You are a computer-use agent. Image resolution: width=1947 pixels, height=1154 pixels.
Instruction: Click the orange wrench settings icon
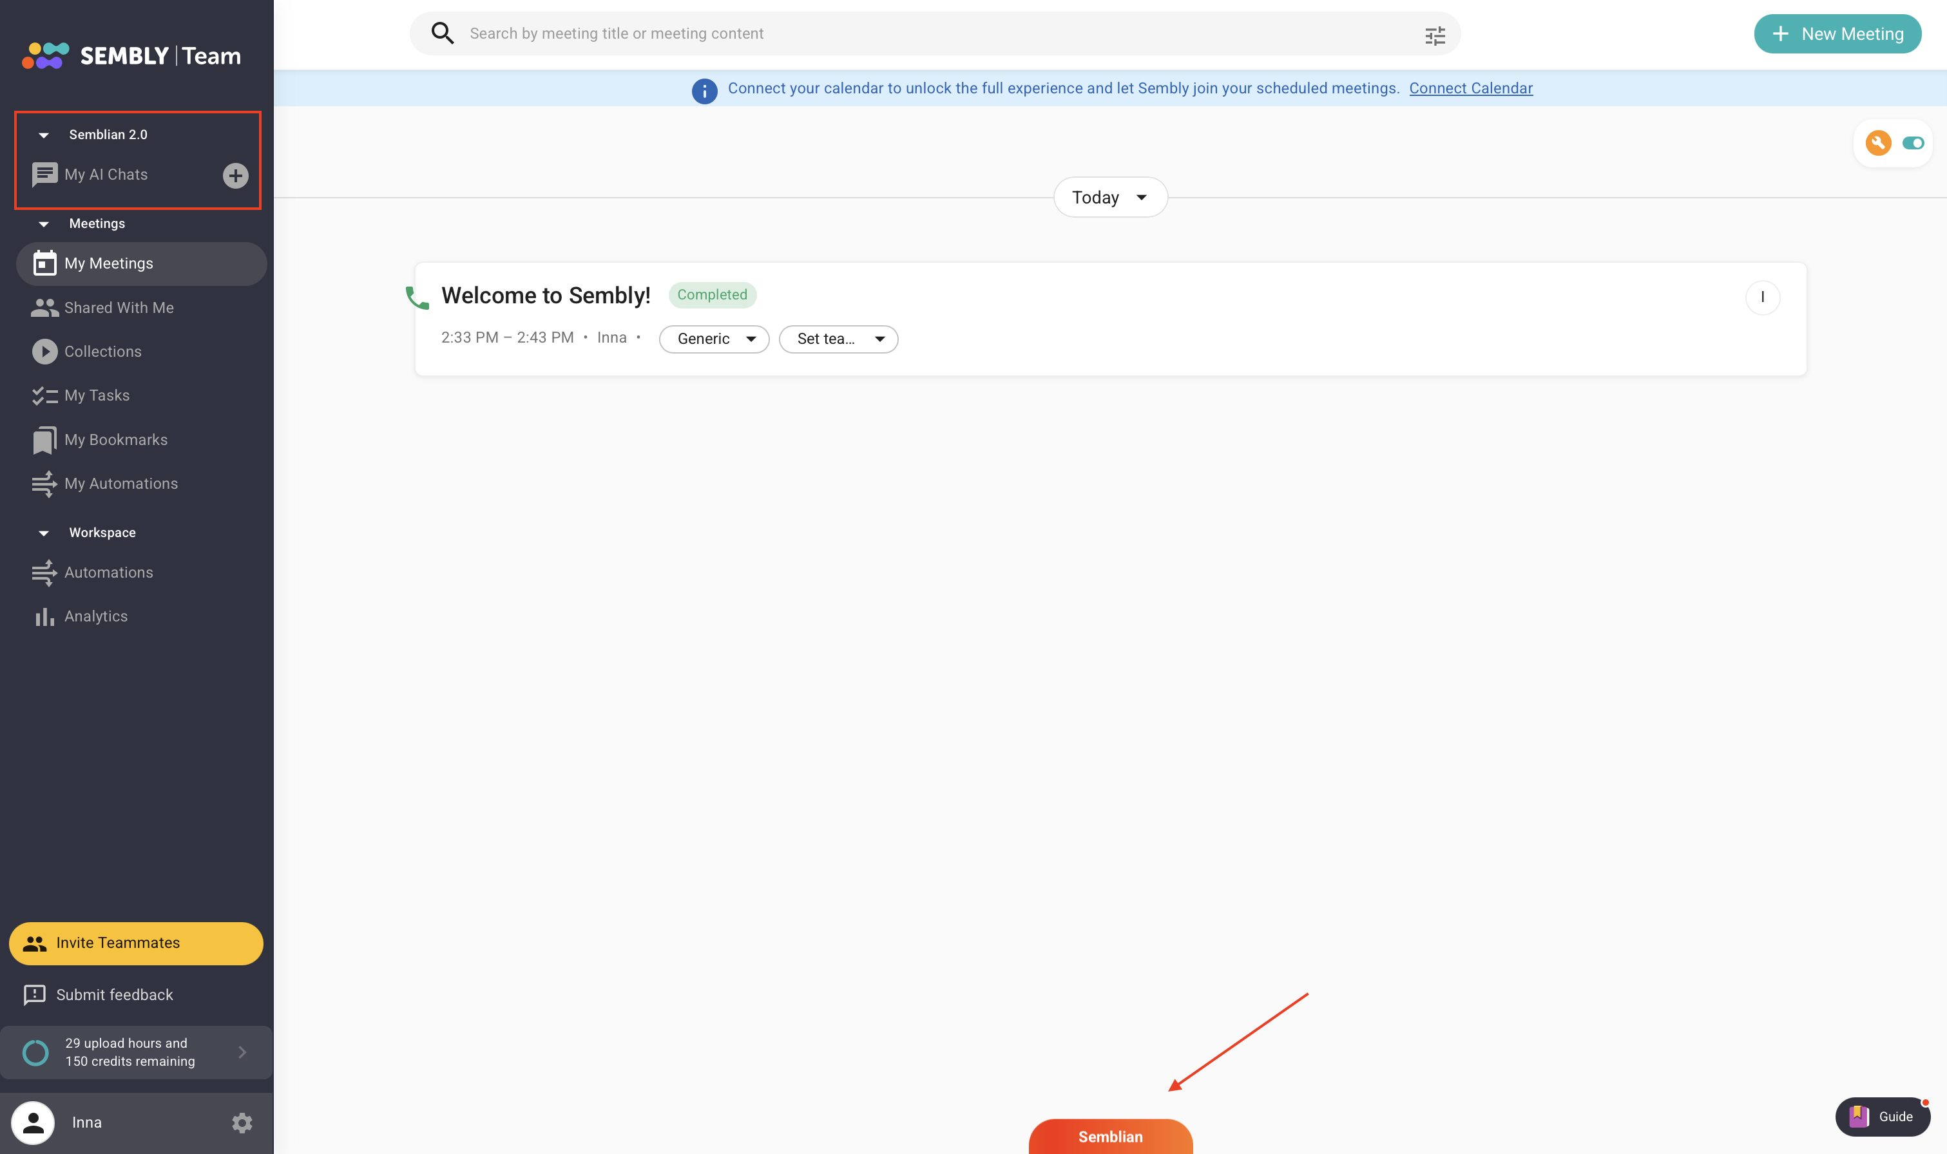click(x=1878, y=143)
